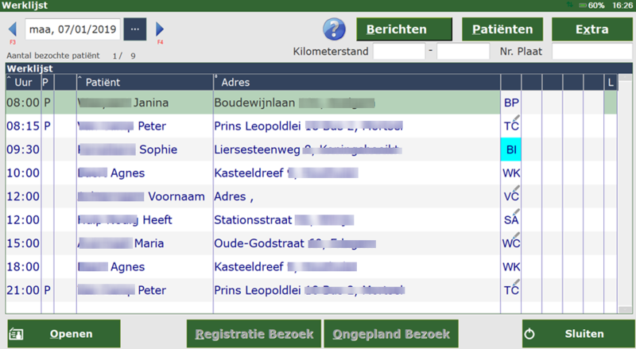Go to next day with right arrow
Viewport: 636px width, 349px height.
(x=160, y=29)
